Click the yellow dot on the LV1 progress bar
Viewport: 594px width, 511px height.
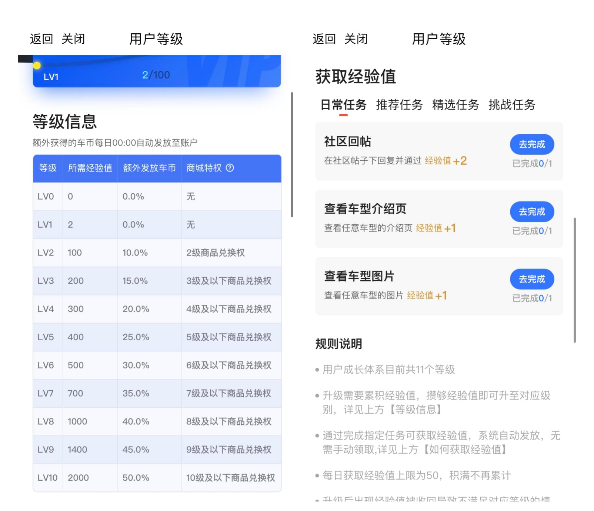click(x=37, y=65)
